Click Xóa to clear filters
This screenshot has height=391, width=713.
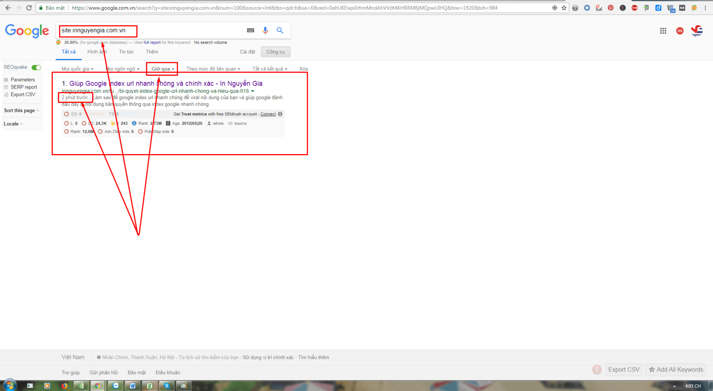click(303, 69)
